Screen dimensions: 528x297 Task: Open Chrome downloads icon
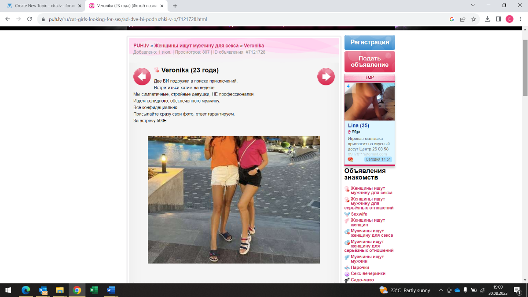[x=488, y=19]
